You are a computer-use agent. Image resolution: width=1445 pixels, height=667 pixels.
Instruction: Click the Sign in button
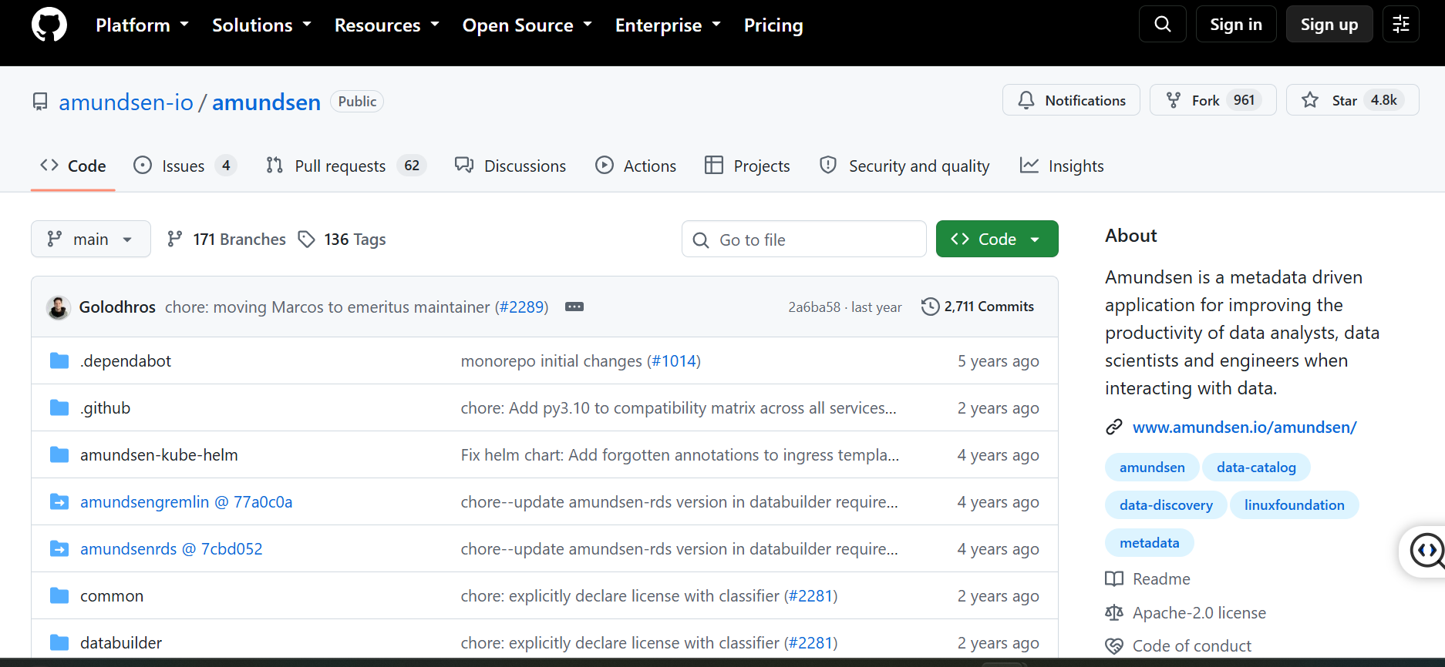click(x=1236, y=24)
